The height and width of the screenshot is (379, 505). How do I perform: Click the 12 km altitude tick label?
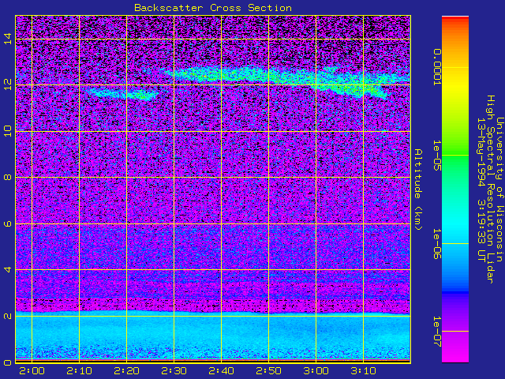coord(8,84)
